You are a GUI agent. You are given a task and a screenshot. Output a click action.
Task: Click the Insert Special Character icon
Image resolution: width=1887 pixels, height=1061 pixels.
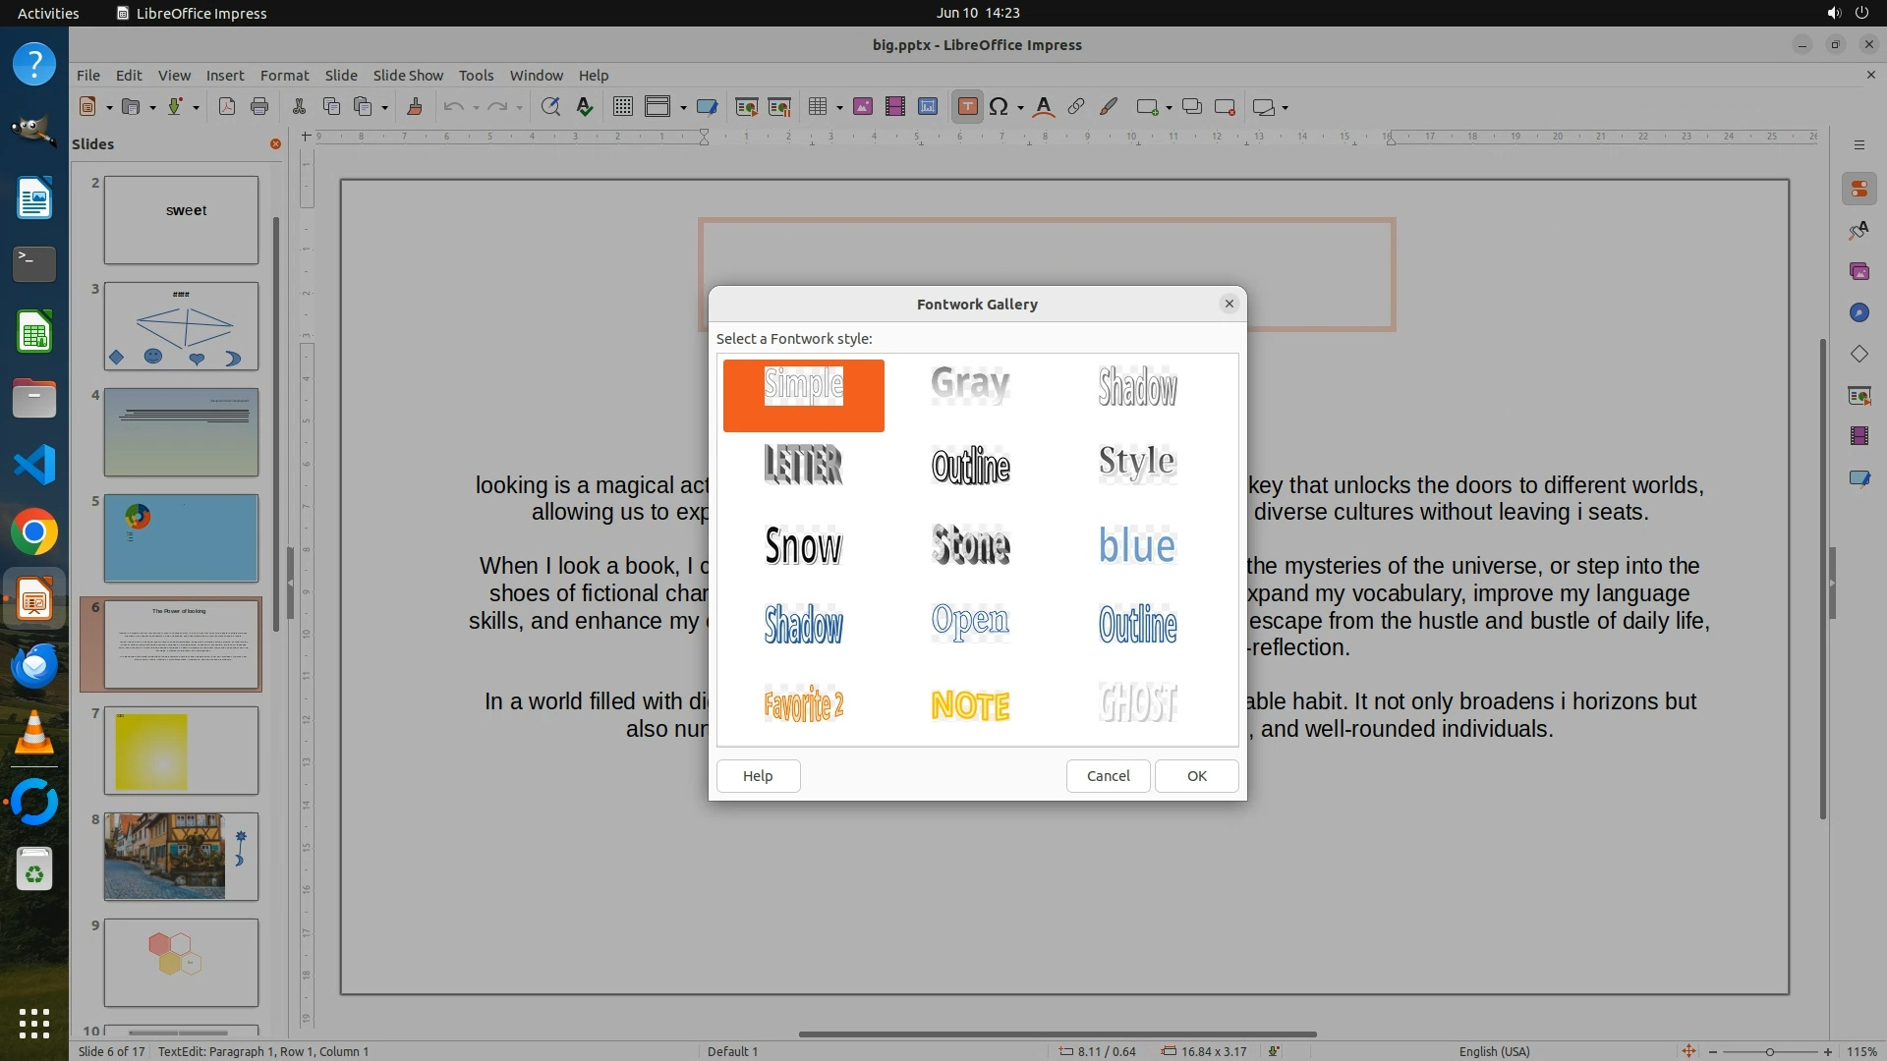999,107
